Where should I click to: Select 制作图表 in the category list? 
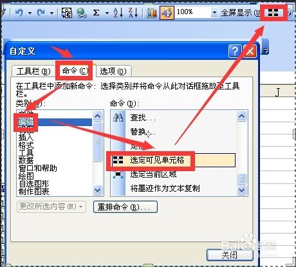33,191
